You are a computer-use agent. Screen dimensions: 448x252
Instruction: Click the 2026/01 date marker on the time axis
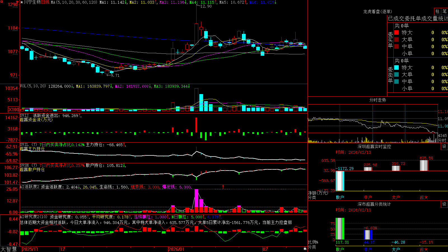click(176, 249)
